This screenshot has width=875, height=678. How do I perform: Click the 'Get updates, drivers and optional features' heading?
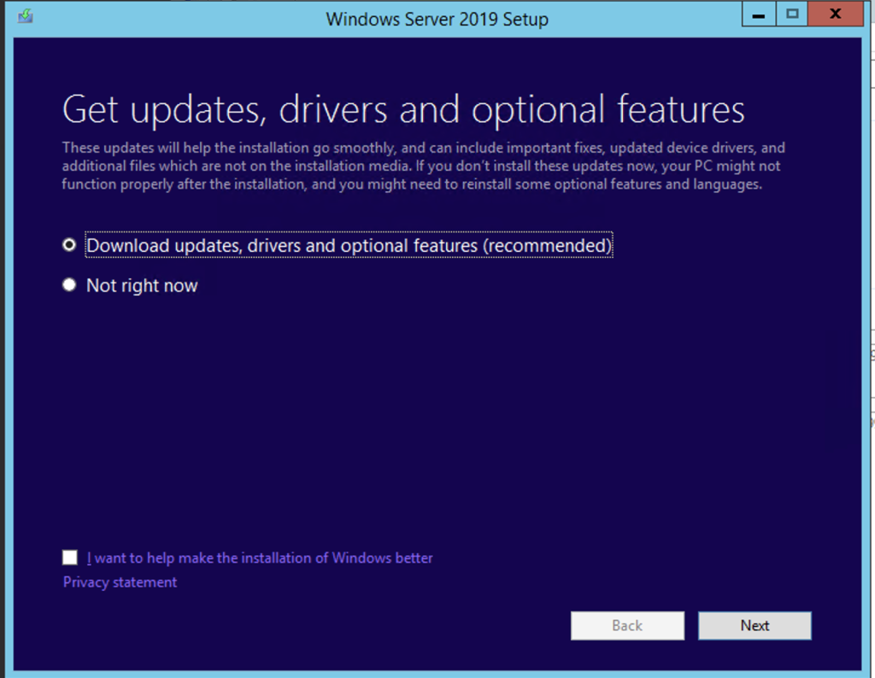click(x=403, y=109)
